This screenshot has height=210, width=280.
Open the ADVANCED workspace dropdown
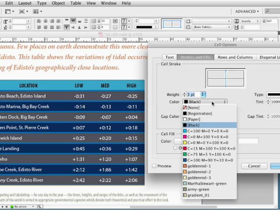247,11
